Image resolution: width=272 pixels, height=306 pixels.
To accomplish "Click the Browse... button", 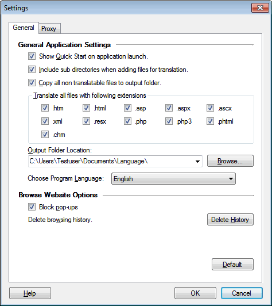I will [x=230, y=161].
